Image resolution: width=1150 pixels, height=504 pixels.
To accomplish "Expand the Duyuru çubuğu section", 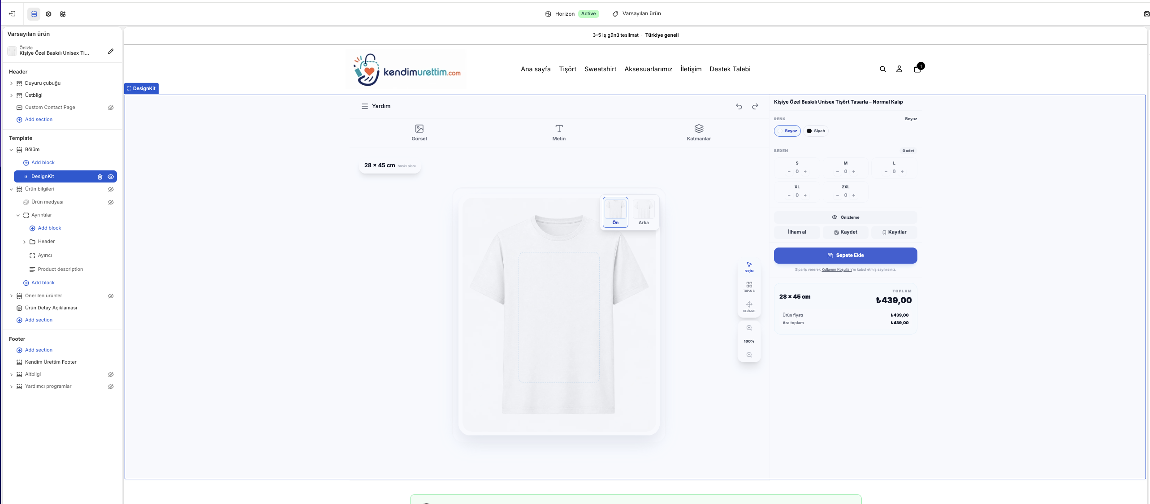I will click(x=11, y=83).
